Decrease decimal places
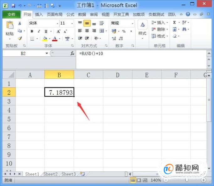Viewport: 214px width, 186px height. [x=121, y=39]
